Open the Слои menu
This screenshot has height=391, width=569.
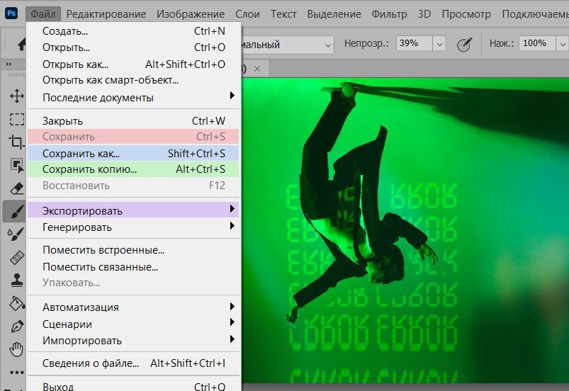click(x=247, y=14)
